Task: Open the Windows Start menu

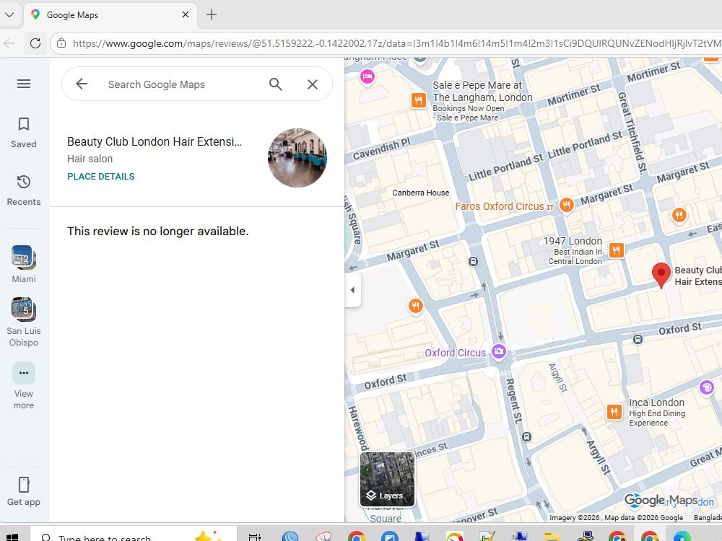Action: (x=12, y=537)
